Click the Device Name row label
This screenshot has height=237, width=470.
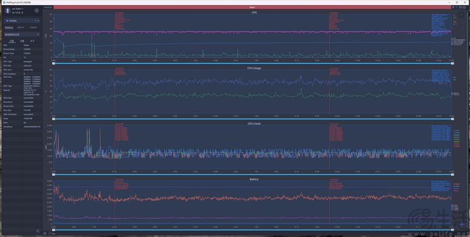coord(9,49)
